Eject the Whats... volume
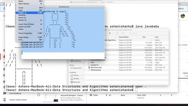 [x=82, y=75]
